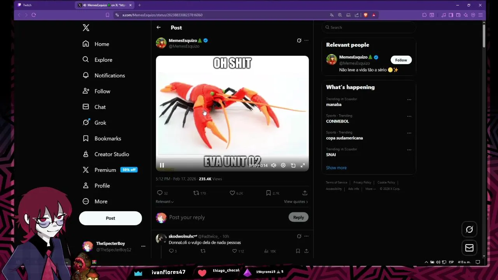Viewport: 498px width, 280px height.
Task: Share the MemesEsquizo post
Action: (305, 193)
